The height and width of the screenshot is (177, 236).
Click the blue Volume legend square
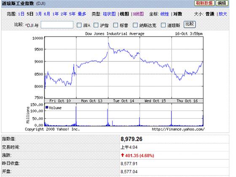[x=47, y=107]
